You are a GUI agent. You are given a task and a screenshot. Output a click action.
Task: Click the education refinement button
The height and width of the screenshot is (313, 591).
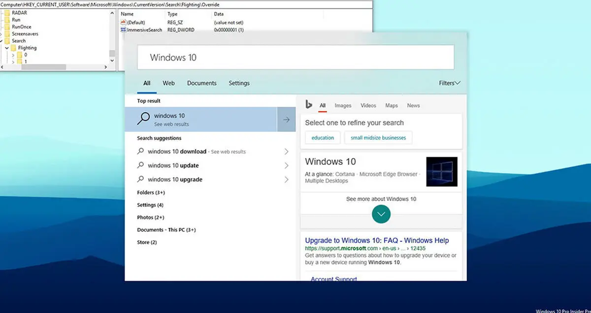323,138
